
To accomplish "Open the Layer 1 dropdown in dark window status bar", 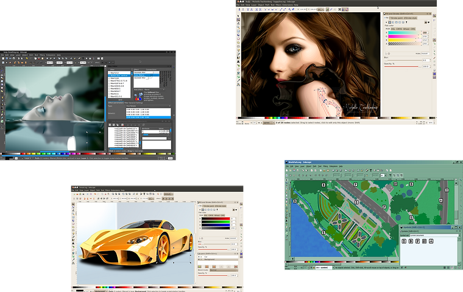I will [28, 158].
